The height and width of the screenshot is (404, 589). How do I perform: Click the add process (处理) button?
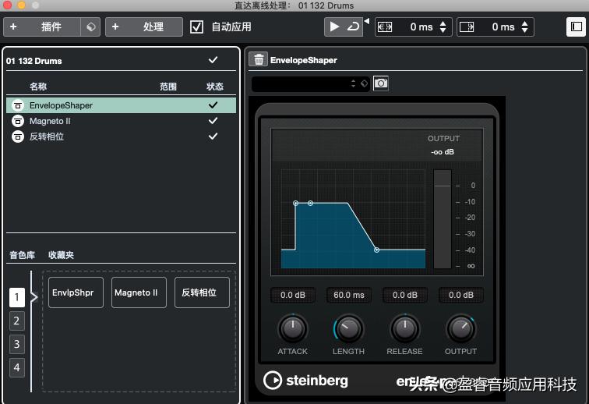coord(144,27)
